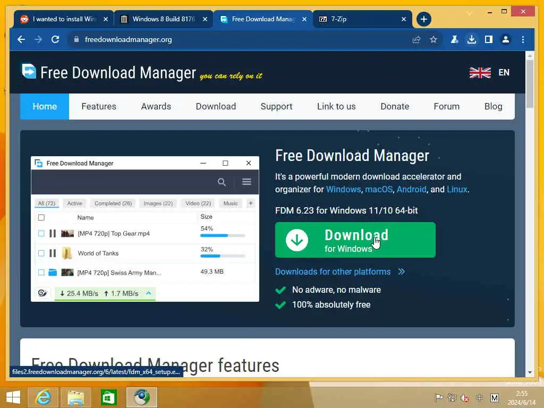Switch to the Windows 8 Build tab
544x408 pixels.
coord(164,19)
